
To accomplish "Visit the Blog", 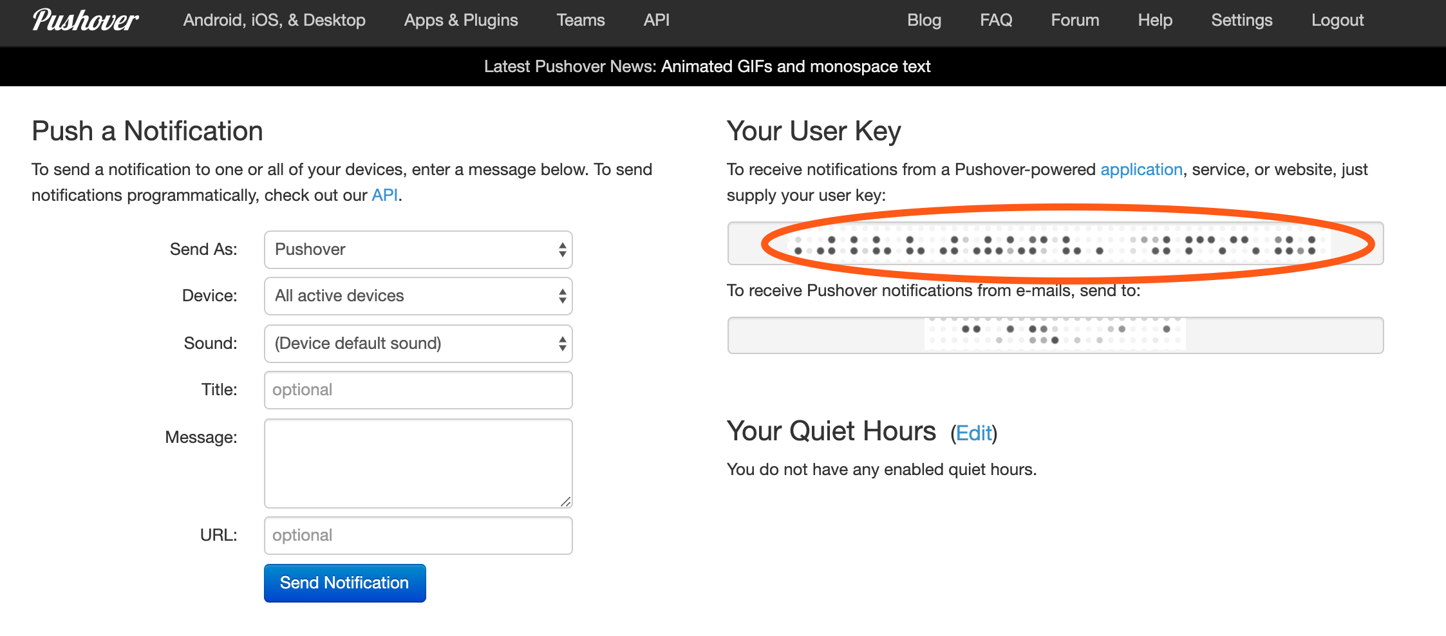I will tap(924, 21).
